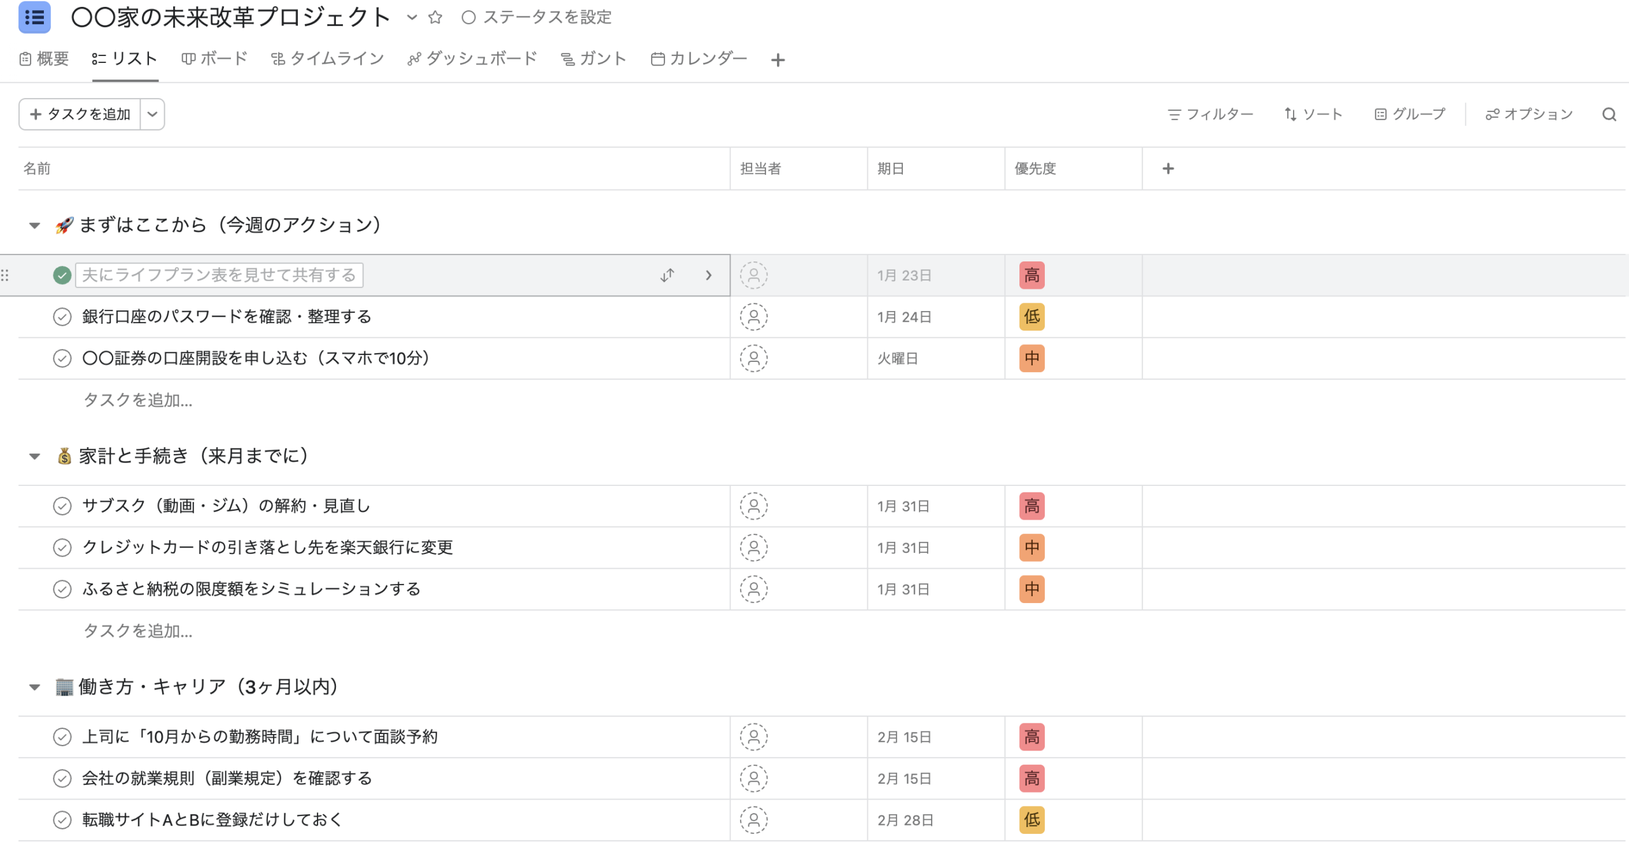Image resolution: width=1629 pixels, height=846 pixels.
Task: Mark サブスクの解約・見直し task complete
Action: tap(62, 506)
